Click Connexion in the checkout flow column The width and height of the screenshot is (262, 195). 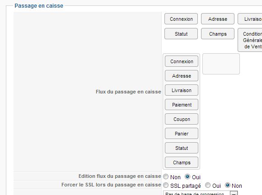click(182, 61)
